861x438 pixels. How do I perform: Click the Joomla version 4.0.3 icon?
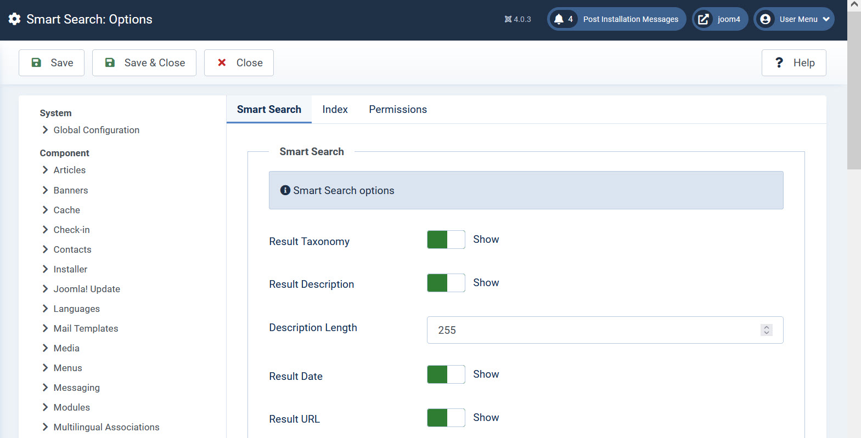click(508, 19)
